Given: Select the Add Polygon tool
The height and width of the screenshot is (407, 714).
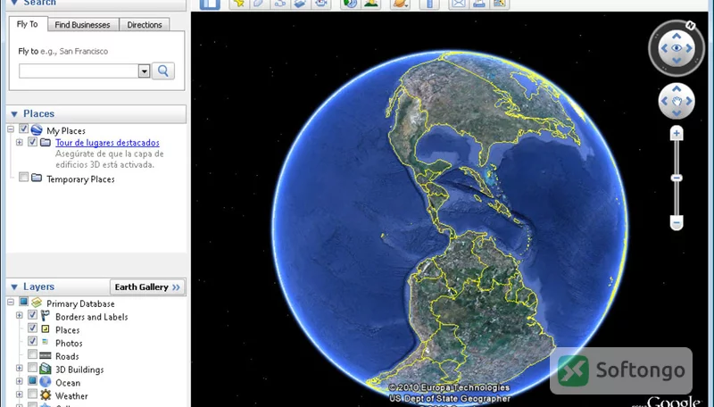Looking at the screenshot, I should (x=260, y=4).
